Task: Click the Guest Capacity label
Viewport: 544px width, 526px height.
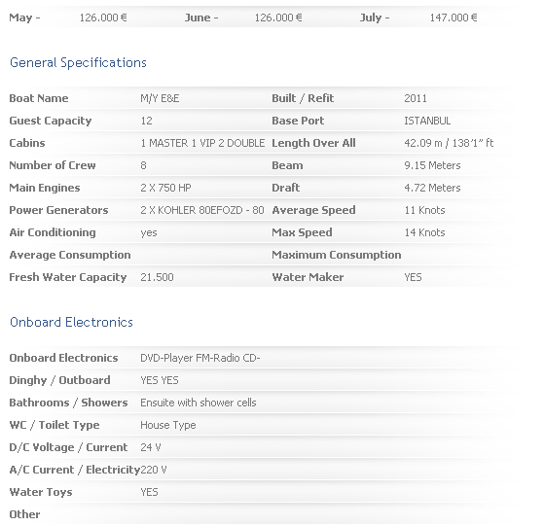Action: coord(51,121)
